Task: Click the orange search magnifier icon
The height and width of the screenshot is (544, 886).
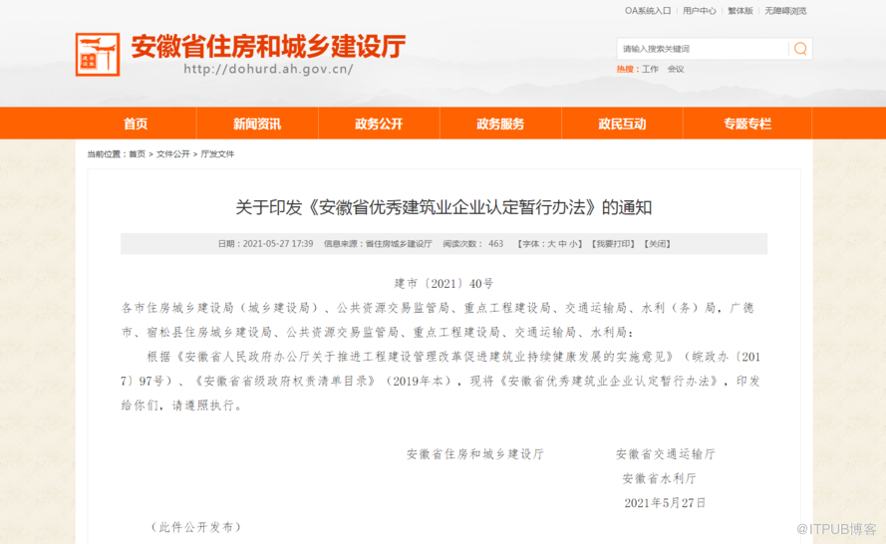Action: pos(800,49)
